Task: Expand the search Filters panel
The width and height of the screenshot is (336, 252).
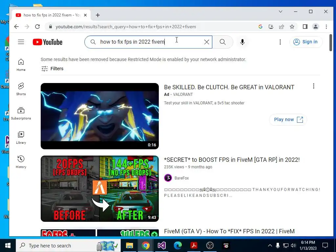Action: click(52, 69)
